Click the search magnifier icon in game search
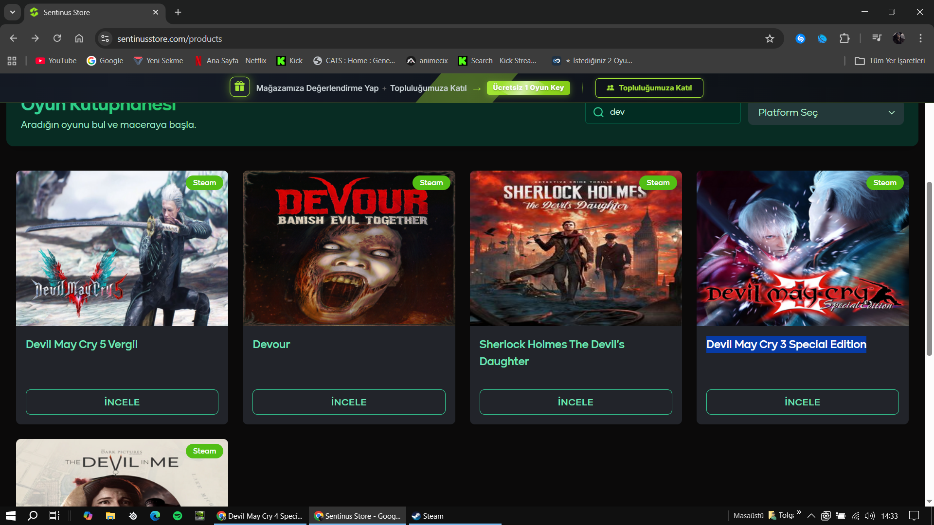 point(598,112)
